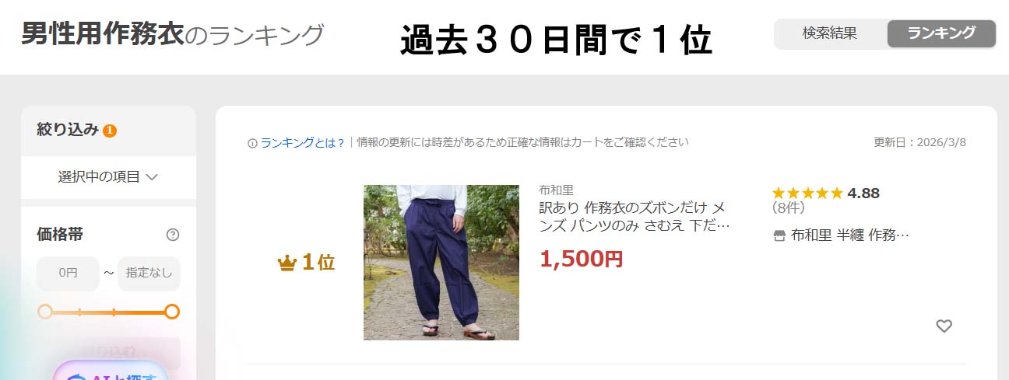Click the minimum price 0円 field
Image resolution: width=1009 pixels, height=380 pixels.
pyautogui.click(x=68, y=274)
